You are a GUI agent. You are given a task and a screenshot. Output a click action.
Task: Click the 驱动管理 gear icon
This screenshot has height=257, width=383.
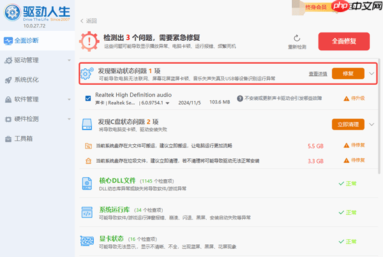(8, 61)
